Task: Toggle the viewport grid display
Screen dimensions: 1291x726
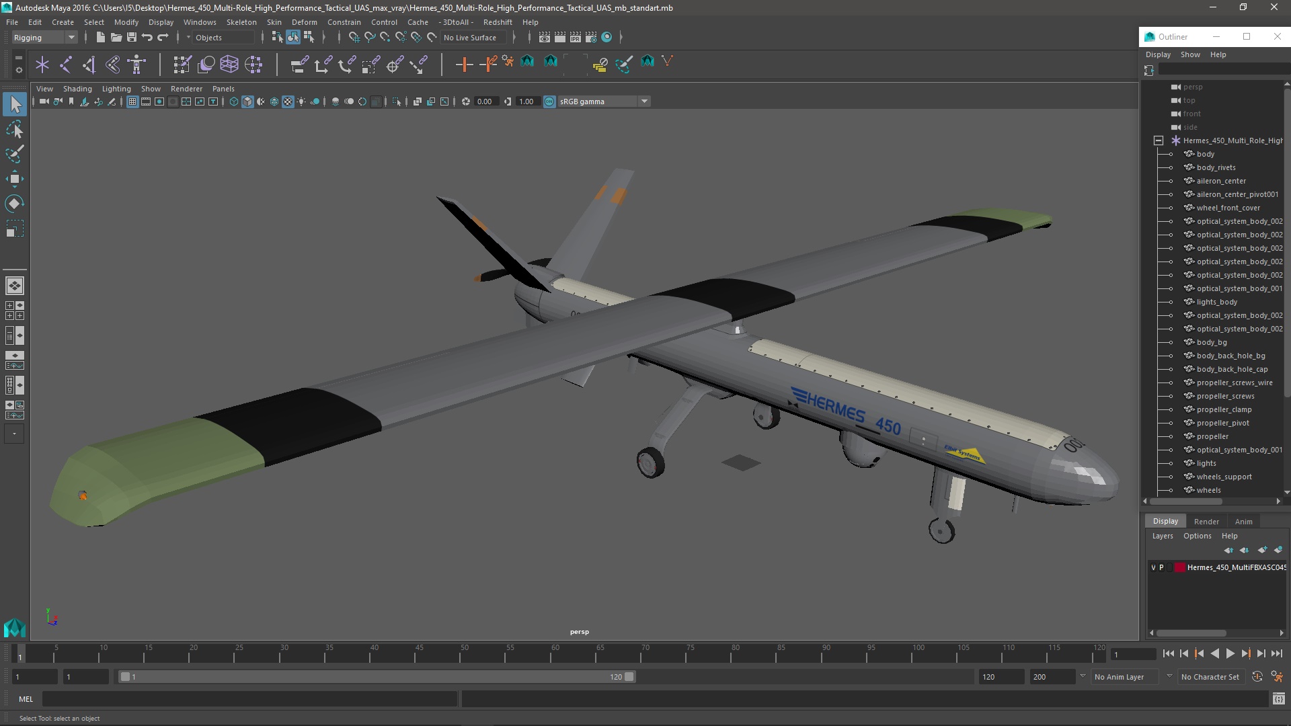Action: pyautogui.click(x=132, y=102)
